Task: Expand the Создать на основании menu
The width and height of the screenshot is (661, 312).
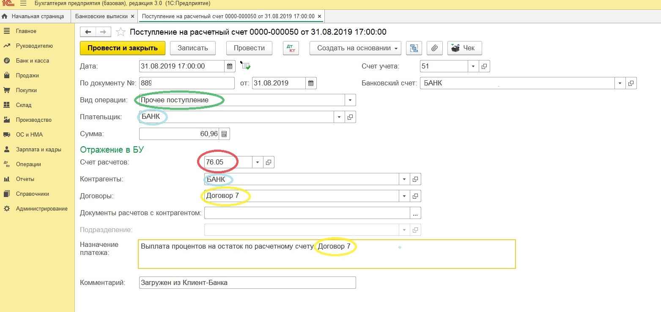Action: [x=355, y=48]
